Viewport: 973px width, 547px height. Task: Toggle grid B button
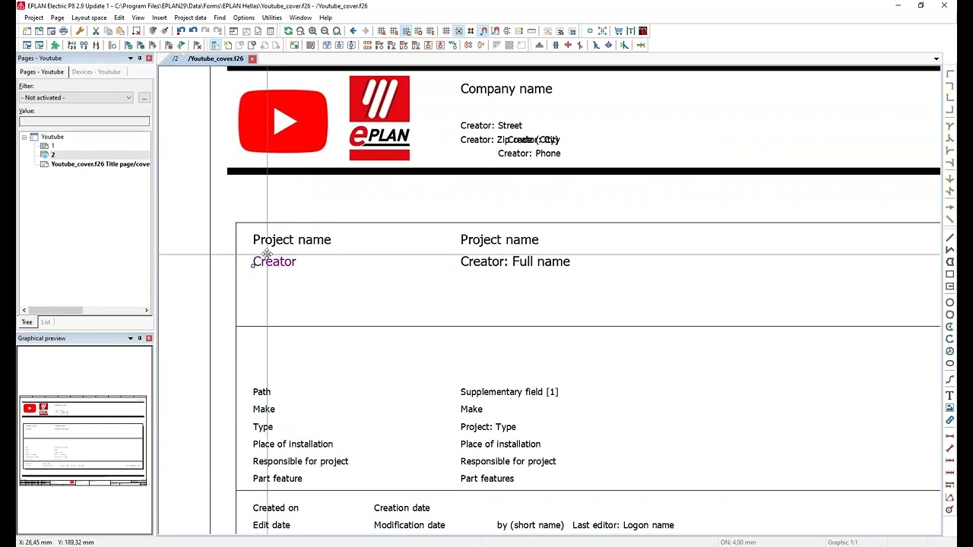pyautogui.click(x=394, y=31)
